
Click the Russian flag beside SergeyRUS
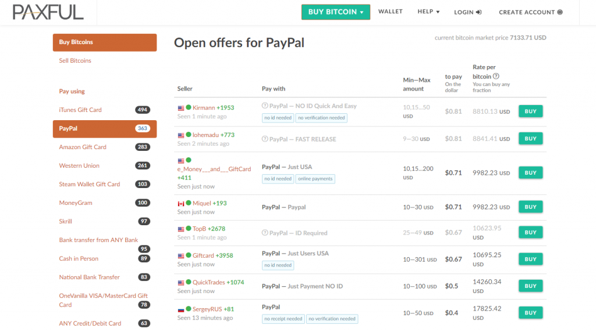pyautogui.click(x=181, y=309)
